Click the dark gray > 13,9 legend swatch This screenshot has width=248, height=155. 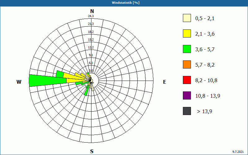187,111
